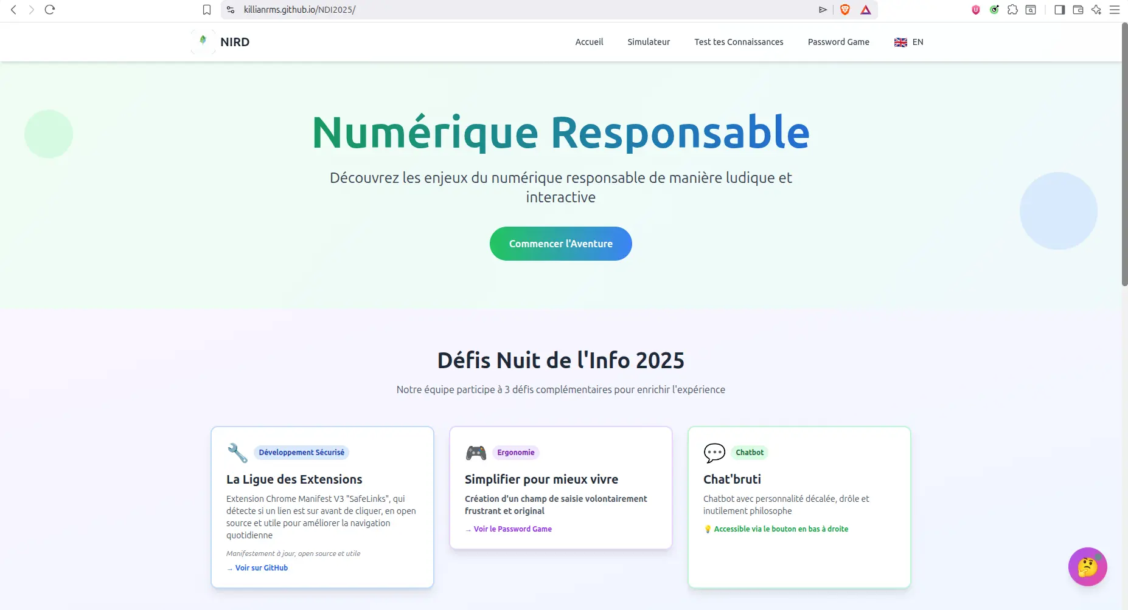Viewport: 1128px width, 610px height.
Task: Open the EN language selector
Action: coord(908,42)
